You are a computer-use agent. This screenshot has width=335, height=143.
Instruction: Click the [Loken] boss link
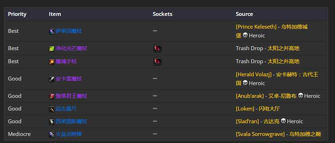pos(245,109)
